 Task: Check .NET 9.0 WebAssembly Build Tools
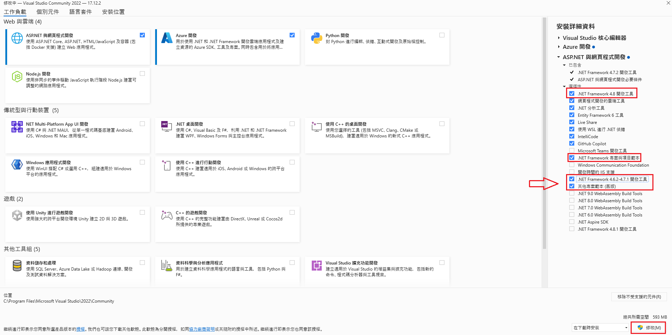click(572, 193)
